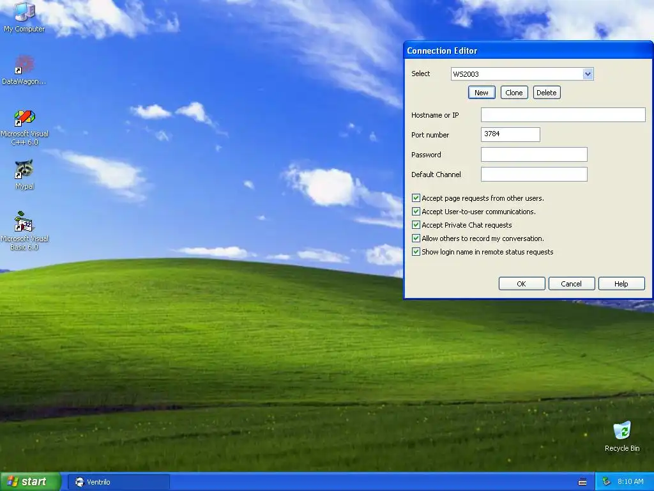Focus the Hostname or IP field
The image size is (654, 491).
(x=563, y=115)
